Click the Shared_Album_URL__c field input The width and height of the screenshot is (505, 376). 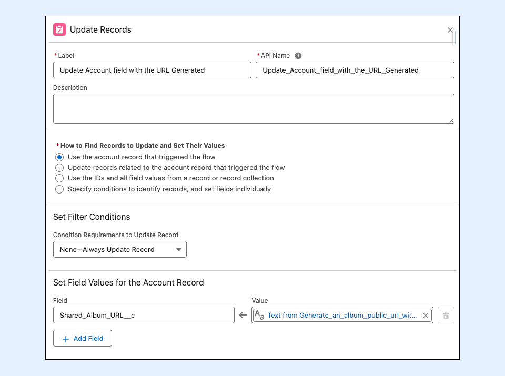click(x=144, y=316)
